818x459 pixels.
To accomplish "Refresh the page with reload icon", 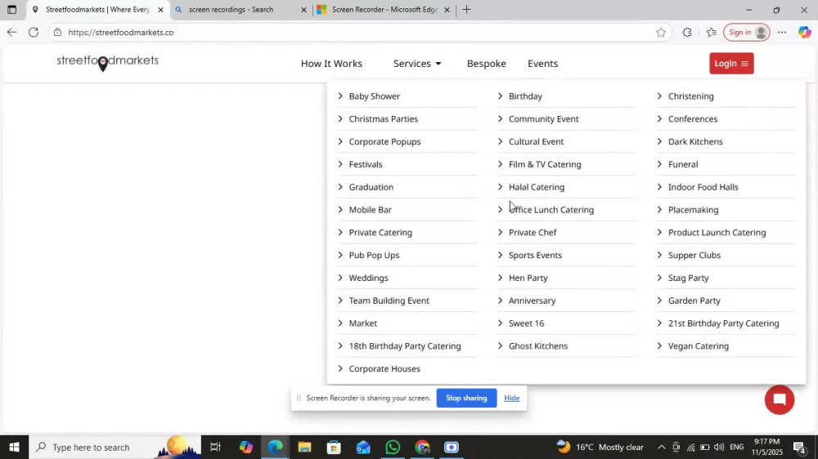I will point(34,33).
